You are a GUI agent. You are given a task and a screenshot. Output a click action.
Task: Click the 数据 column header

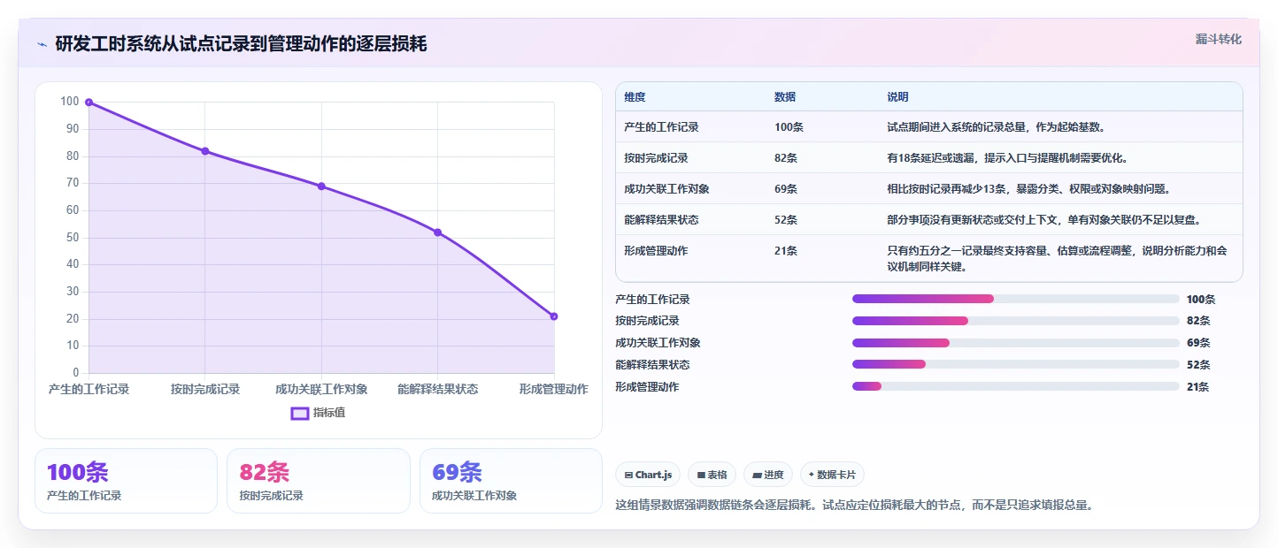785,97
